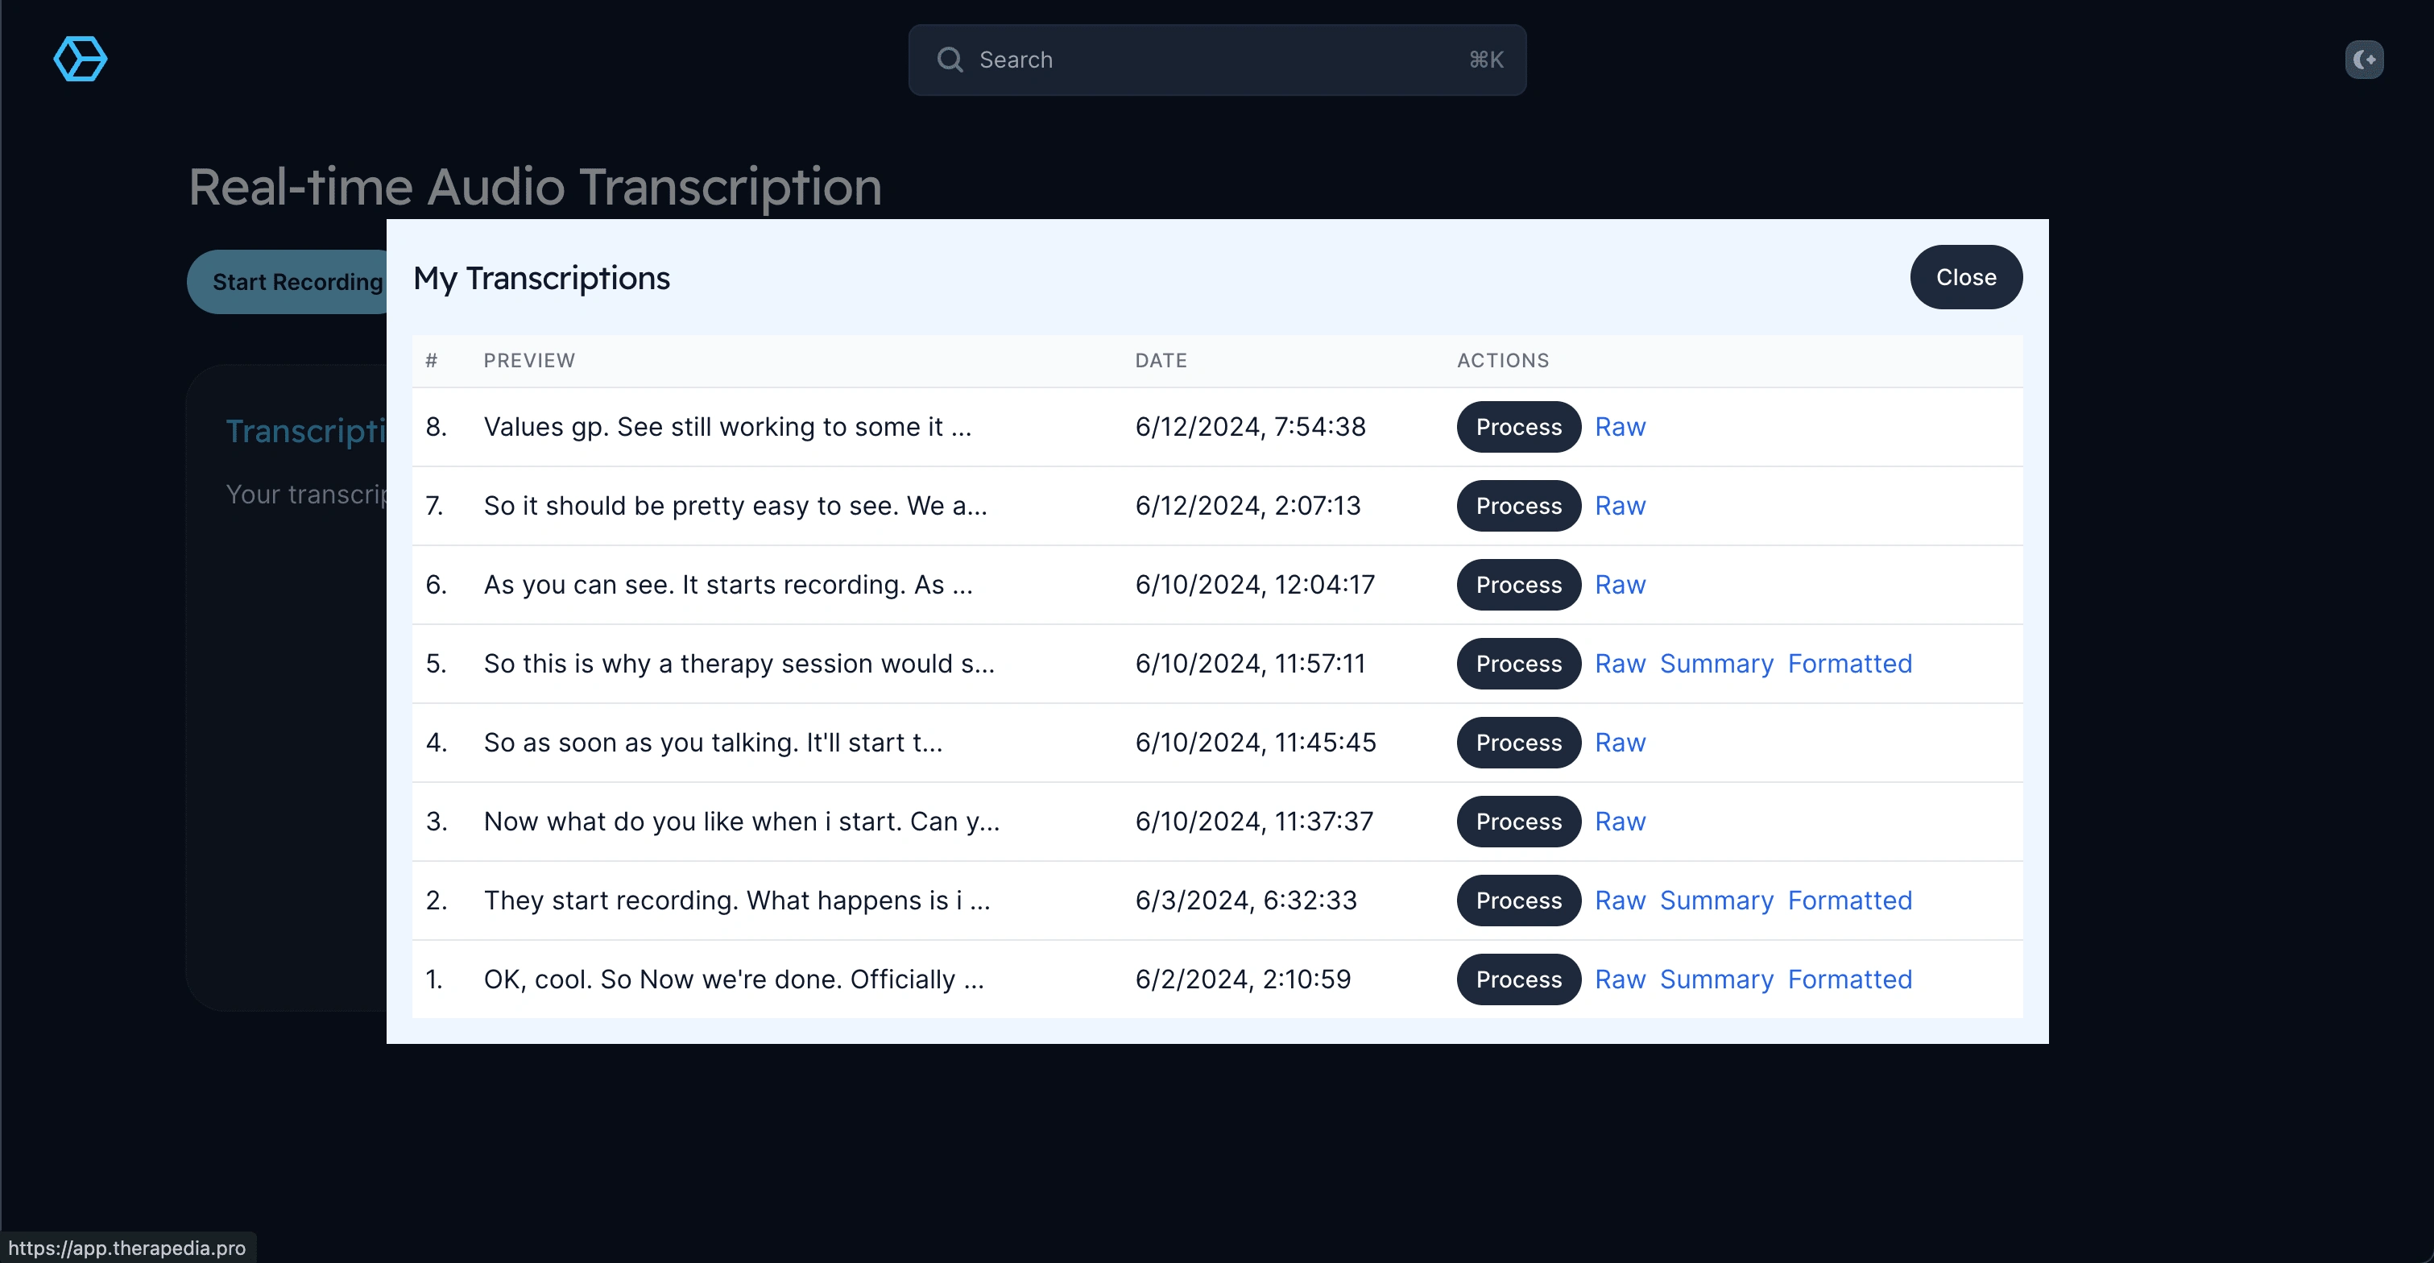The width and height of the screenshot is (2434, 1263).
Task: Open Summary for transcription 1
Action: (1716, 979)
